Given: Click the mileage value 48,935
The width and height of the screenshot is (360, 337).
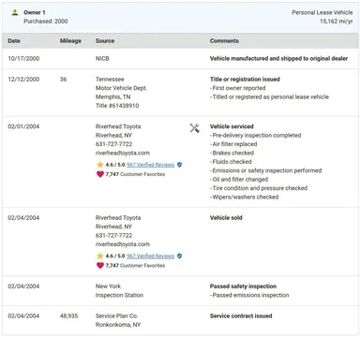Looking at the screenshot, I should tap(68, 315).
